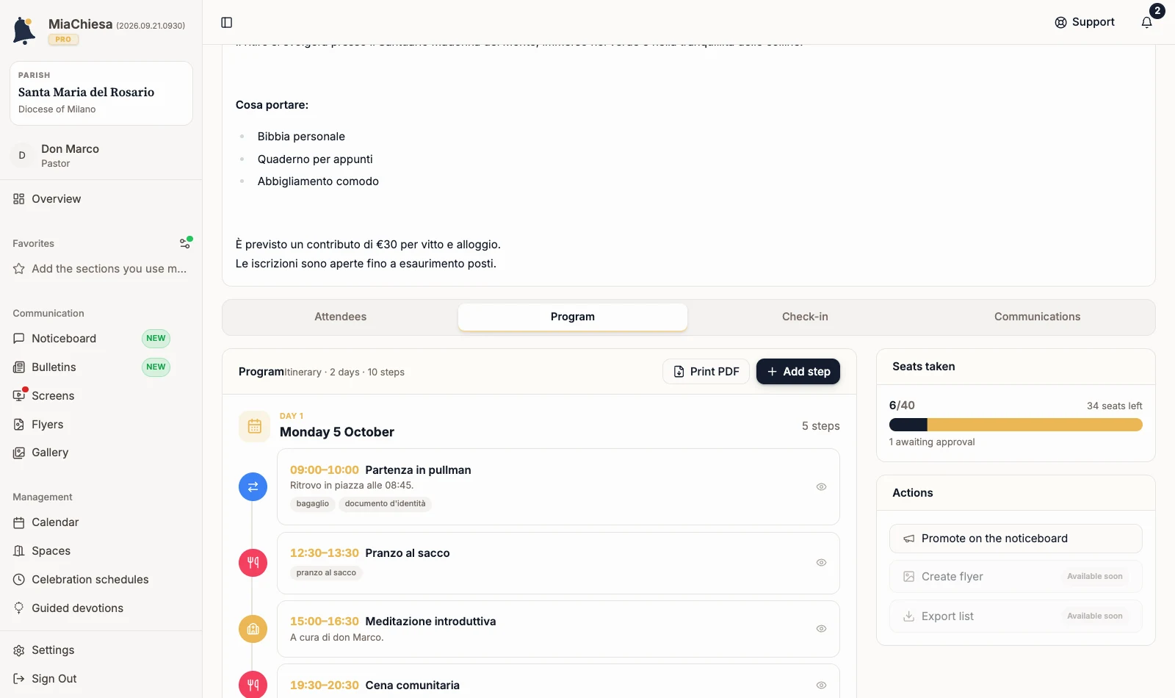This screenshot has width=1175, height=698.
Task: Click the yellow church icon for Meditazione
Action: pyautogui.click(x=253, y=629)
